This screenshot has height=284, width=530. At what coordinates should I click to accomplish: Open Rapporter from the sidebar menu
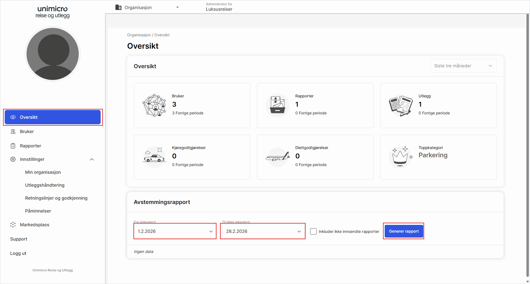[30, 146]
